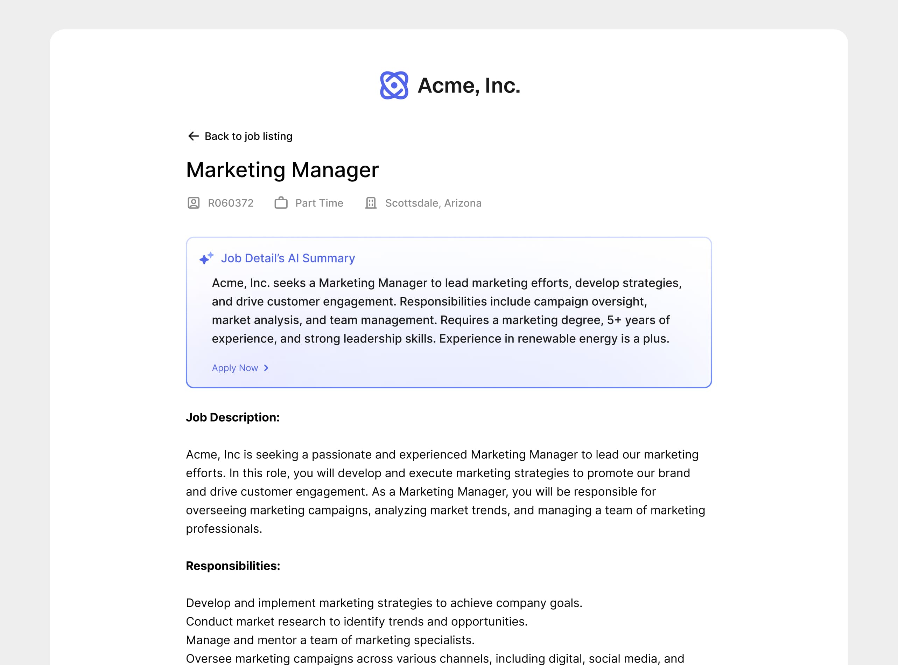Click the Job Description heading

click(x=232, y=417)
